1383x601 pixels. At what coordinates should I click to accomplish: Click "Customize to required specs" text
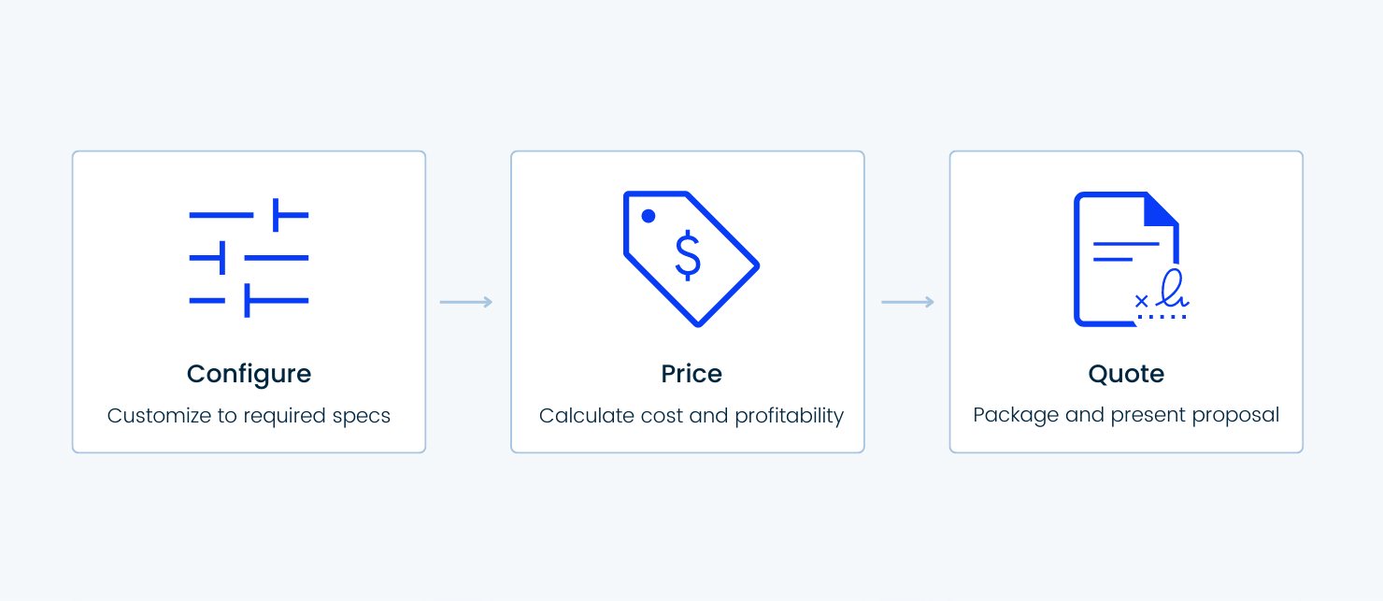pyautogui.click(x=249, y=416)
